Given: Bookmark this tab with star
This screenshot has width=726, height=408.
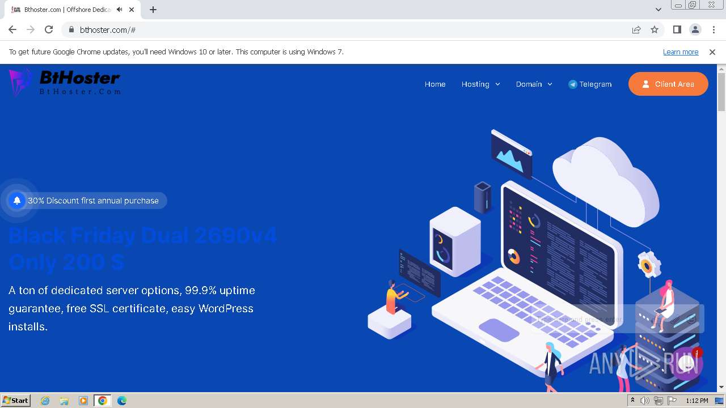Looking at the screenshot, I should click(x=655, y=29).
